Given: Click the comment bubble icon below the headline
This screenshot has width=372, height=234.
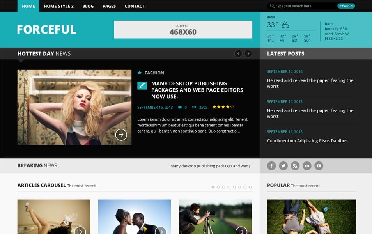Looking at the screenshot, I should pos(180,107).
